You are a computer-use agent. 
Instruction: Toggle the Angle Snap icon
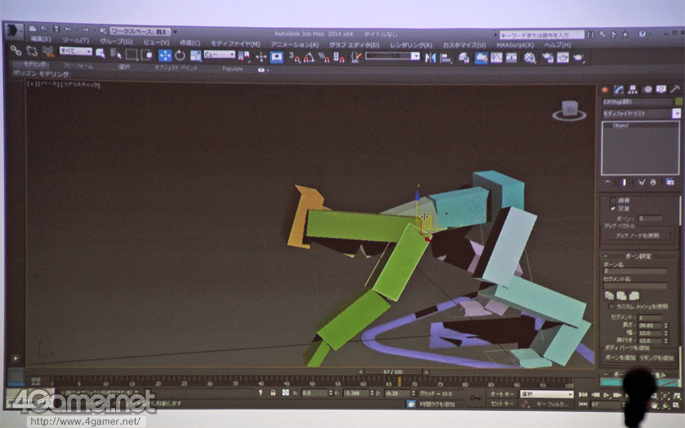coord(308,57)
